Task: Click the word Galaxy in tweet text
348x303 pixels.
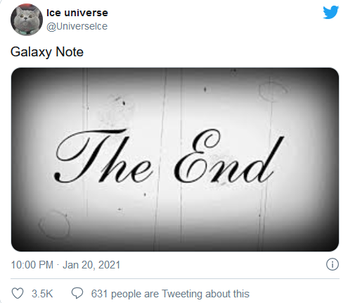Action: click(31, 52)
